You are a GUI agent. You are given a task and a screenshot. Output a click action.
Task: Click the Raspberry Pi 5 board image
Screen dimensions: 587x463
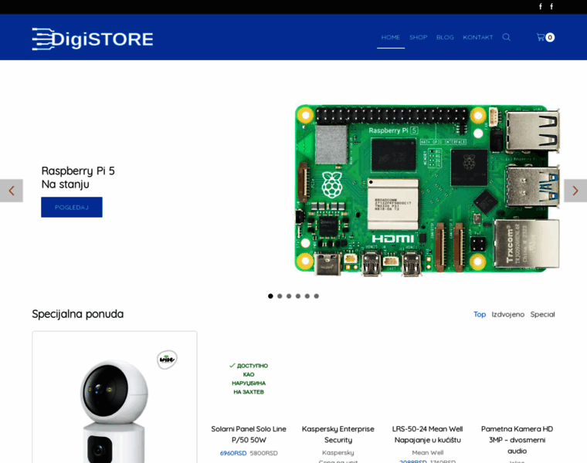tap(427, 190)
